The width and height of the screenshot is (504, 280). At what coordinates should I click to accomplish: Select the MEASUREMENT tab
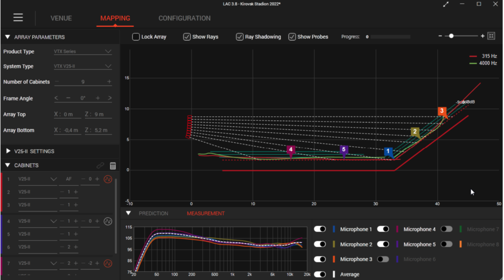pos(206,213)
